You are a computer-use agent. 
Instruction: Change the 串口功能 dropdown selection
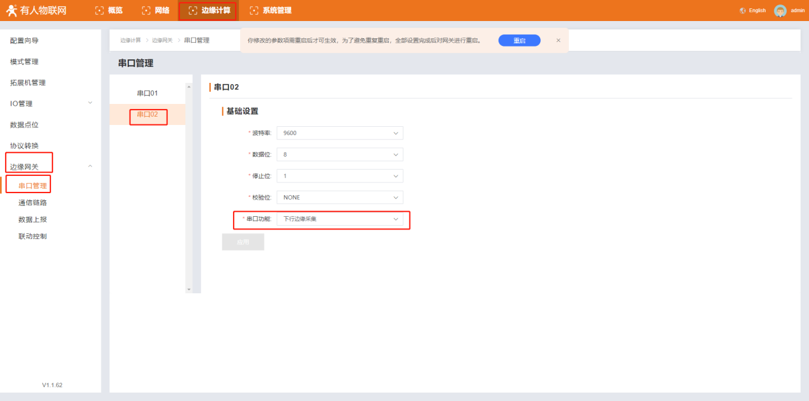(340, 219)
